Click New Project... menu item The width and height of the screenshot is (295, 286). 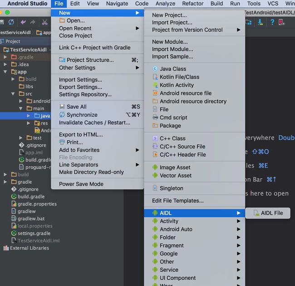click(195, 15)
